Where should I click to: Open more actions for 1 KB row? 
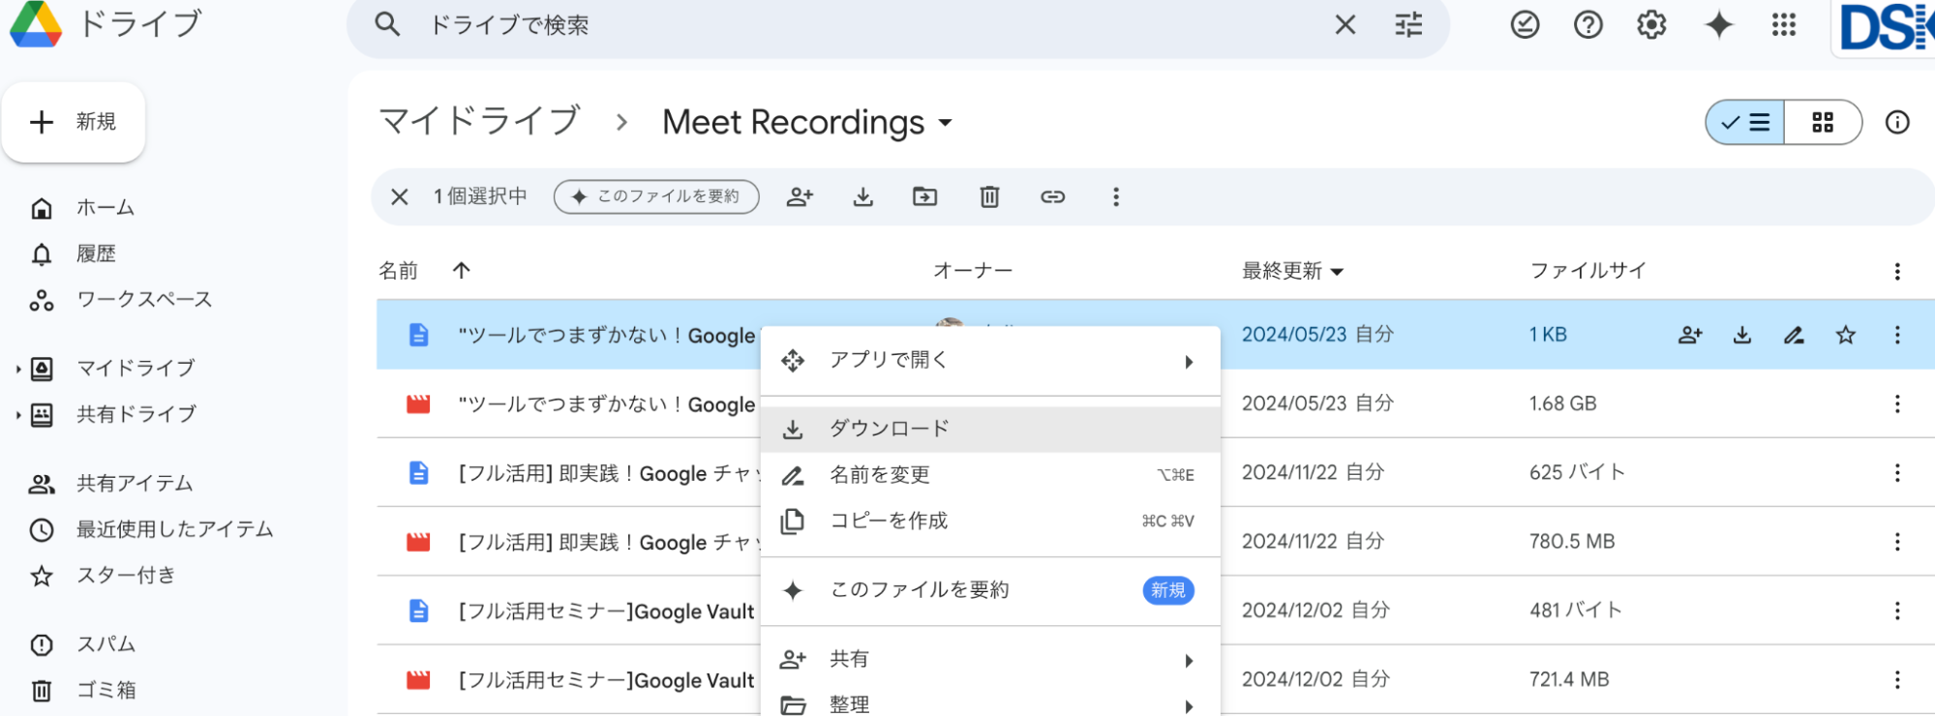[1897, 335]
